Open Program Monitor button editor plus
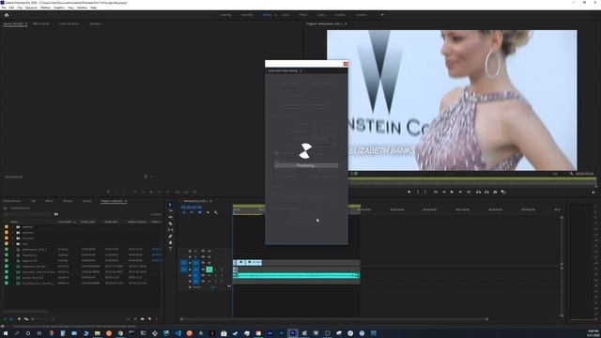Viewport: 601px width, 338px height. (x=593, y=192)
